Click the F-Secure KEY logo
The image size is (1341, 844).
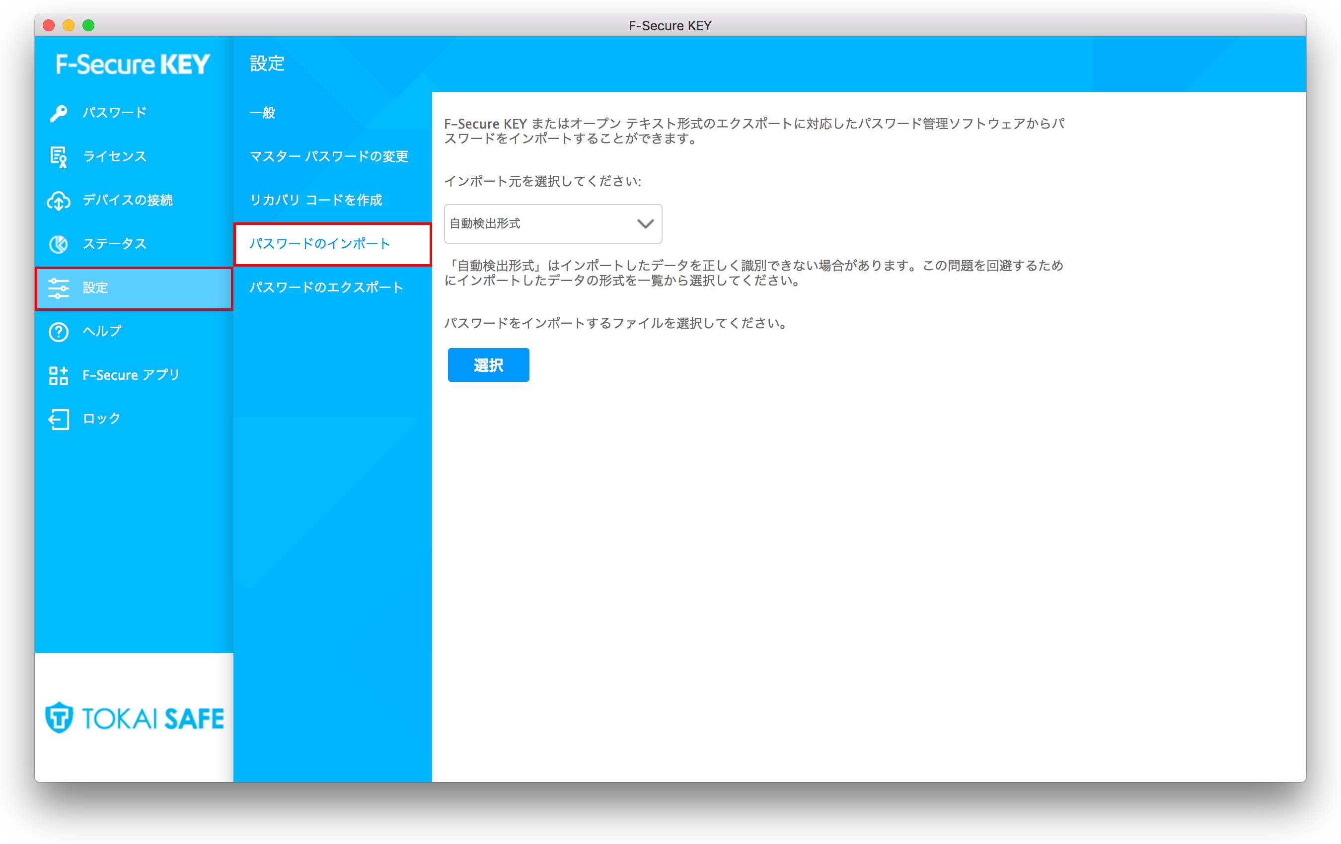(133, 65)
